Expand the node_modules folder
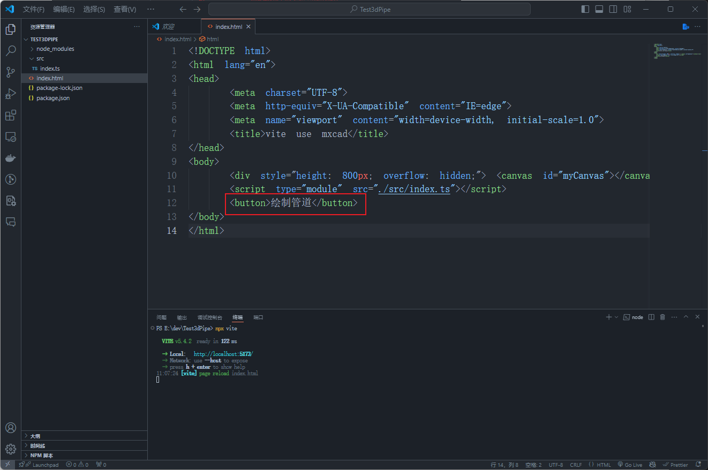The width and height of the screenshot is (708, 470). (55, 49)
